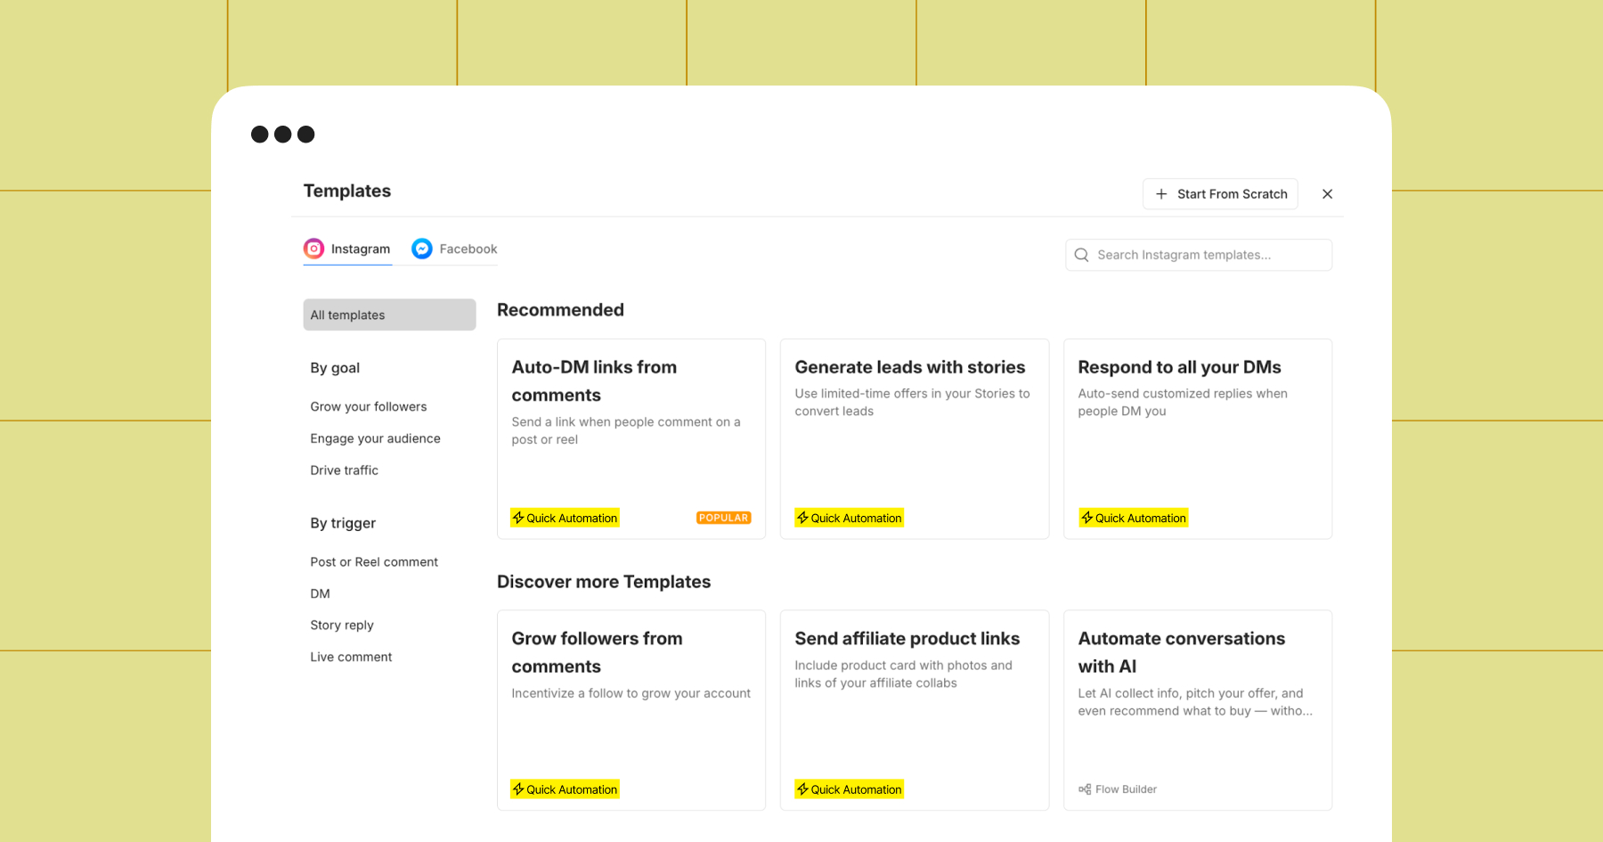Image resolution: width=1603 pixels, height=842 pixels.
Task: Focus the Search Instagram templates field
Action: click(x=1199, y=255)
